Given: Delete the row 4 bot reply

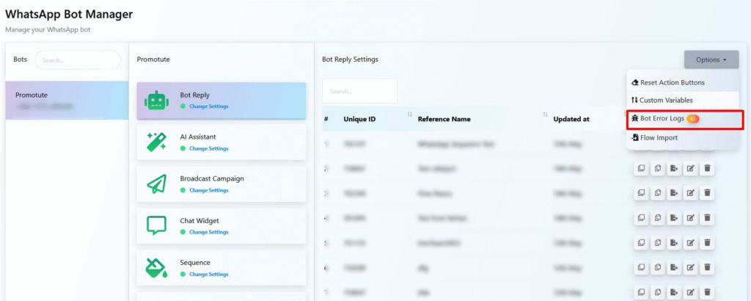Looking at the screenshot, I should click(707, 217).
